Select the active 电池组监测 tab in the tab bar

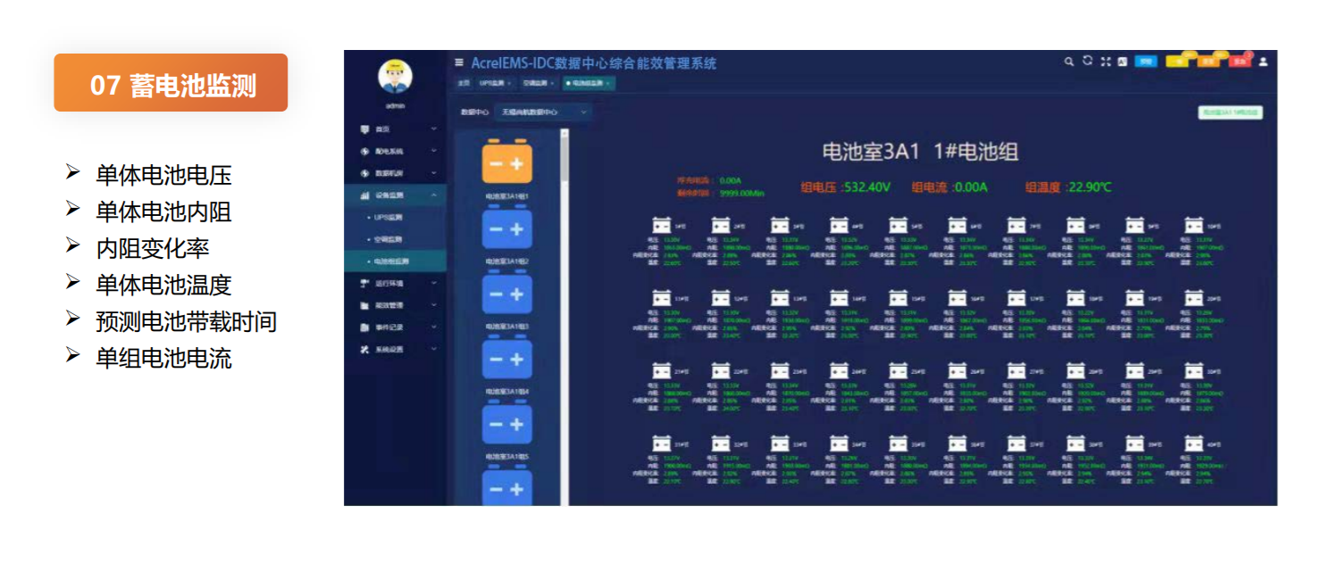point(589,83)
